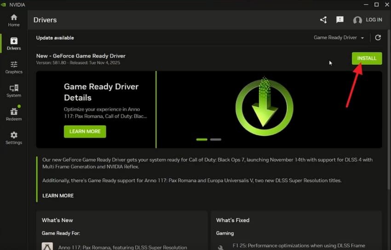Click the 'F1 25: Performance optimizations' entry
Screen dimensions: 391x250
(x=299, y=246)
